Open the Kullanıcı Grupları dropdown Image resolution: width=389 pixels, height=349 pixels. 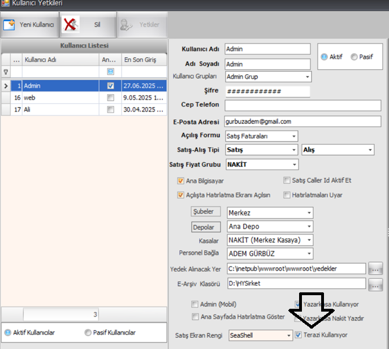pyautogui.click(x=307, y=77)
